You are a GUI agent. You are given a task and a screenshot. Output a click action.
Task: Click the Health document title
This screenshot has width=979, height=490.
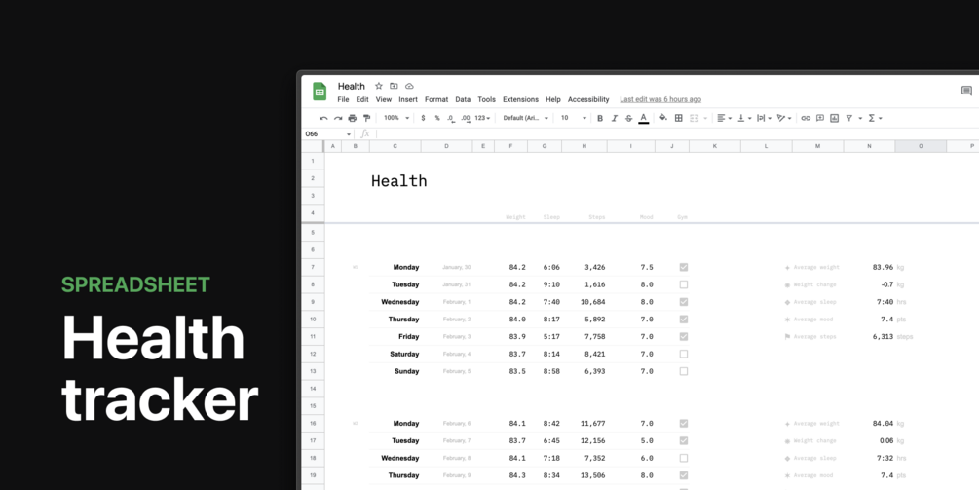[352, 86]
